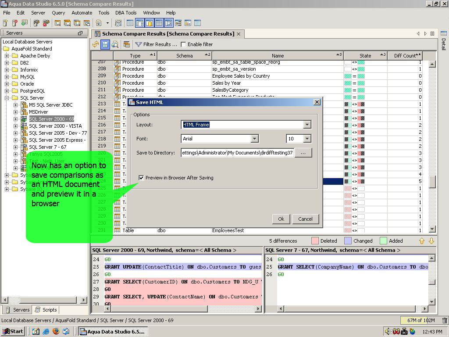
Task: Expand the Oracle folder
Action: [x=7, y=84]
